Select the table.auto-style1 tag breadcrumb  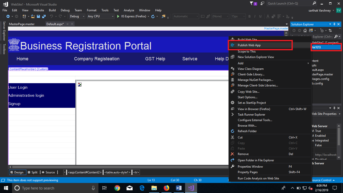[117, 172]
